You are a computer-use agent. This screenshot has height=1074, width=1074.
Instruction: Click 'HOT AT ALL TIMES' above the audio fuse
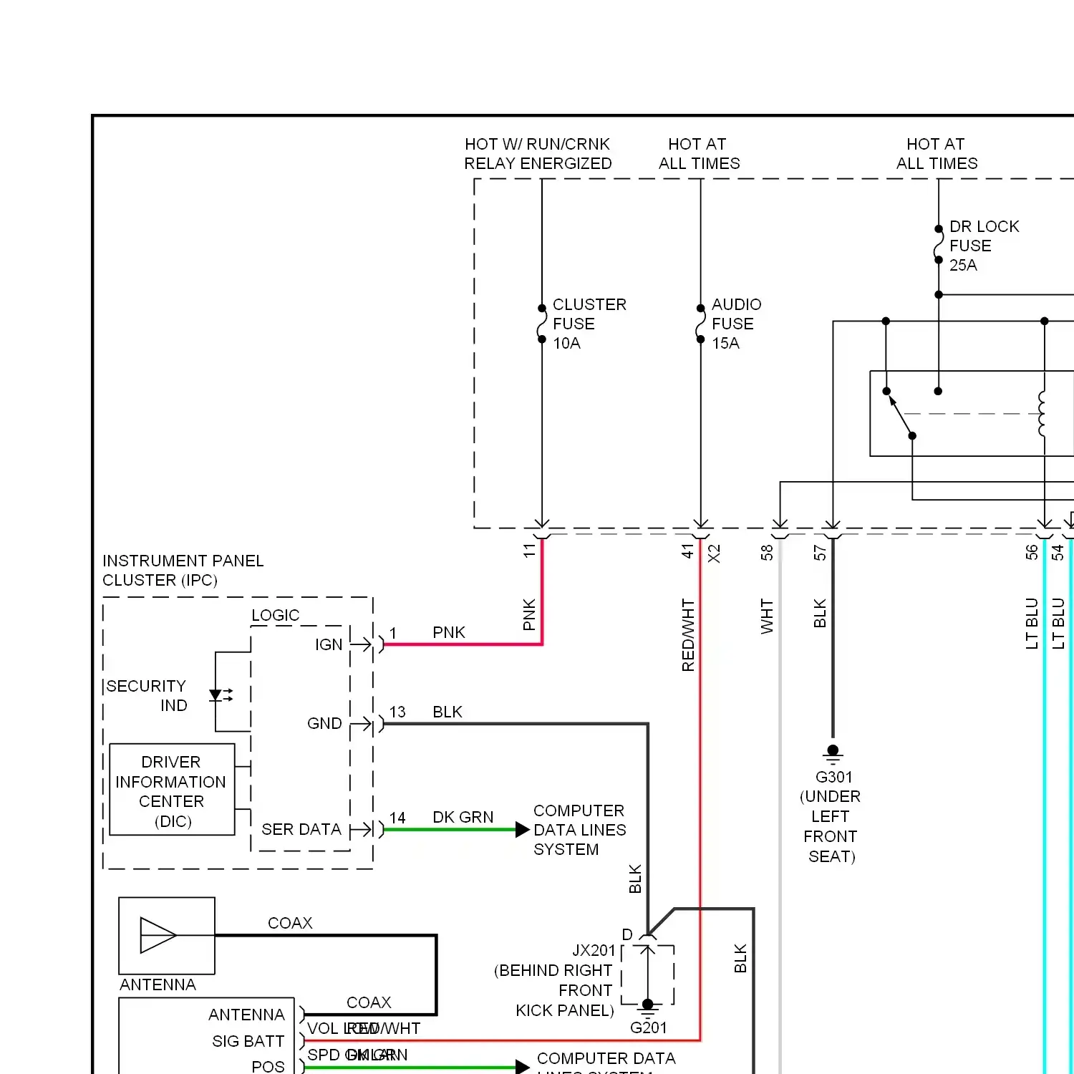coord(699,154)
